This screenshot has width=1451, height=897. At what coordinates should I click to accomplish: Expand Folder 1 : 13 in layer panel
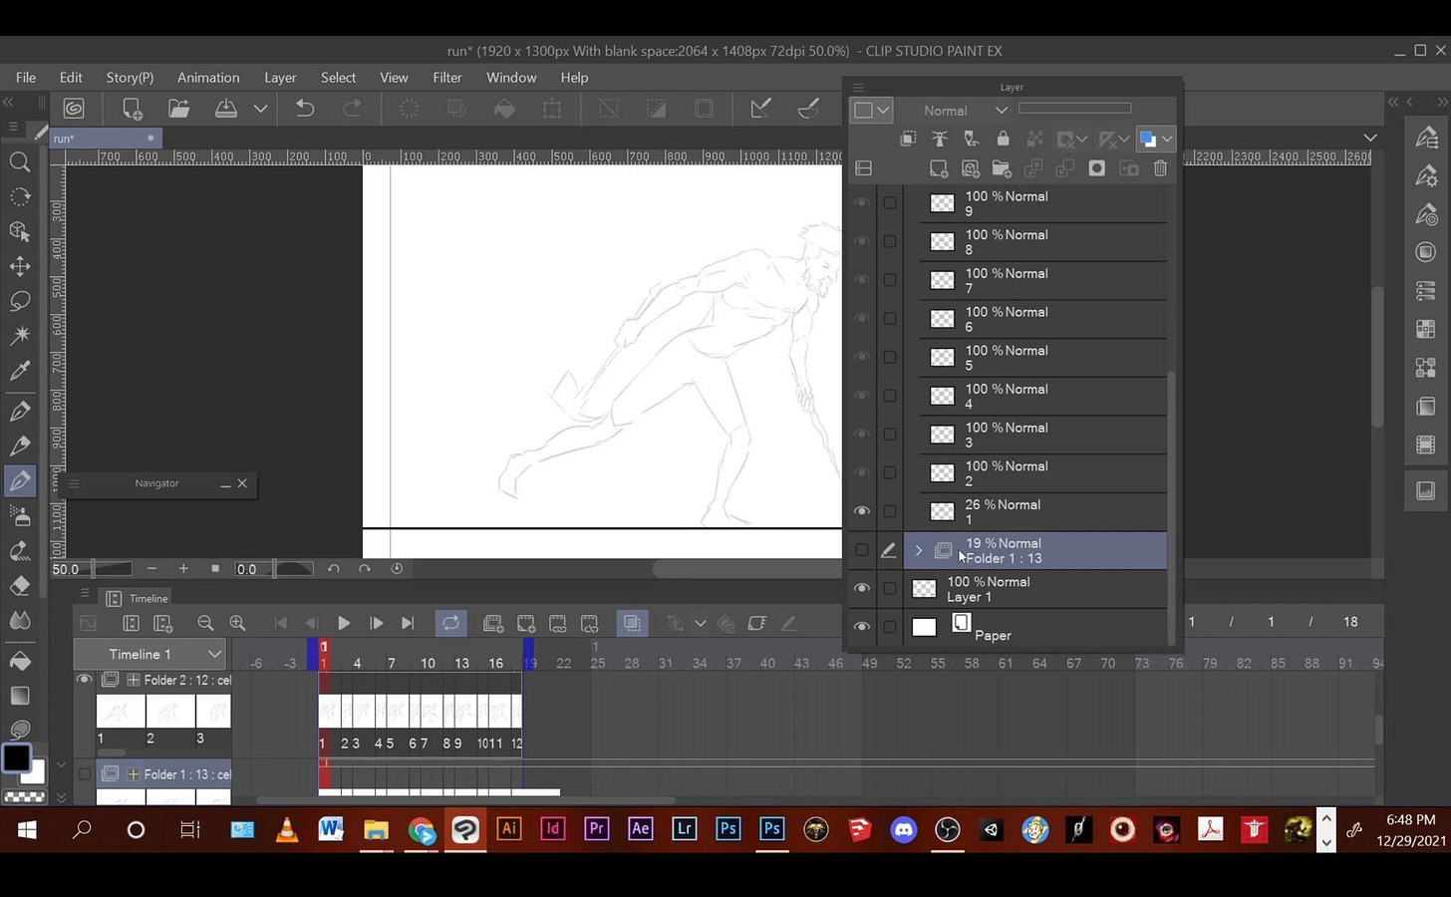(918, 549)
